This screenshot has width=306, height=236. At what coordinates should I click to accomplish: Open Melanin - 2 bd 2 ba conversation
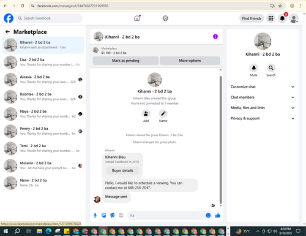point(43,166)
